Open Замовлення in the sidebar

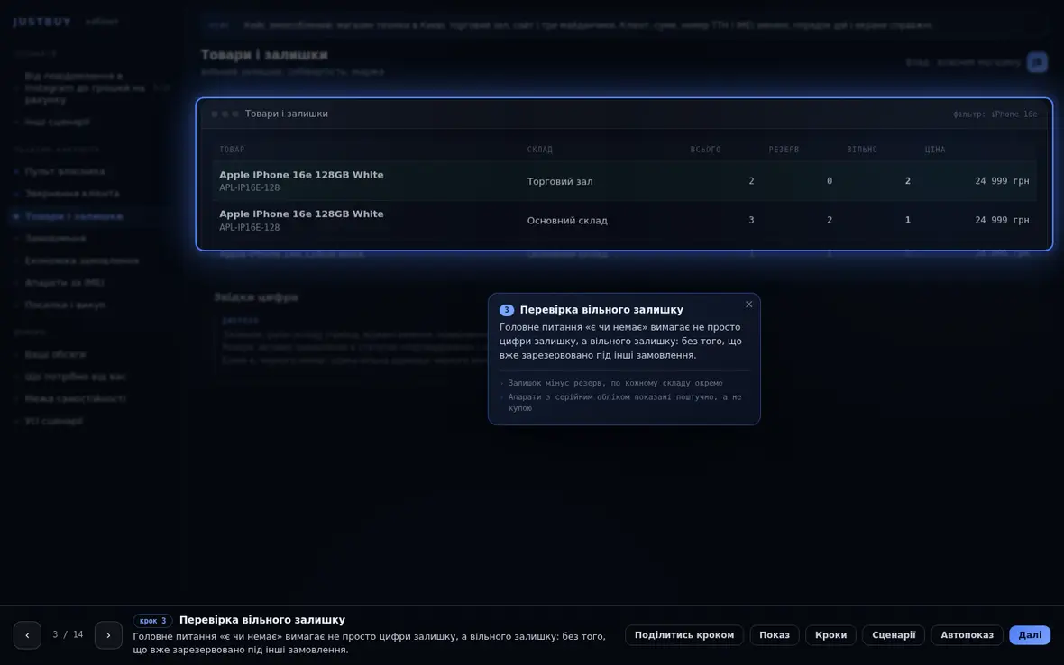pyautogui.click(x=55, y=239)
